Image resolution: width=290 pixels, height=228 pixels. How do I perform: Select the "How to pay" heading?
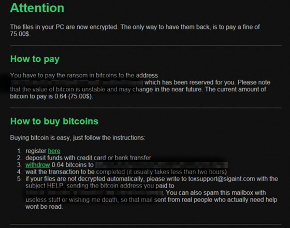[x=35, y=59]
